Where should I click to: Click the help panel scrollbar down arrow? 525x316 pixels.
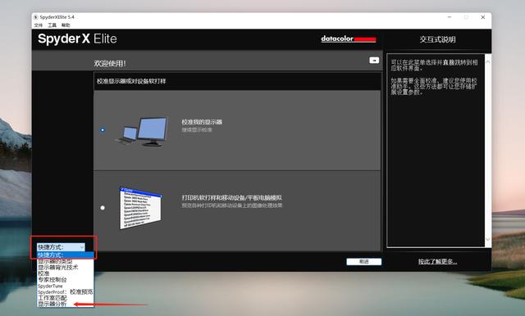pyautogui.click(x=488, y=240)
